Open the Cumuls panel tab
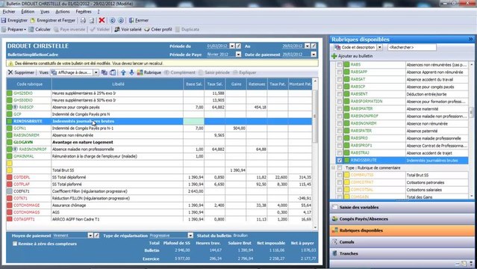This screenshot has height=269, width=477. 402,242
